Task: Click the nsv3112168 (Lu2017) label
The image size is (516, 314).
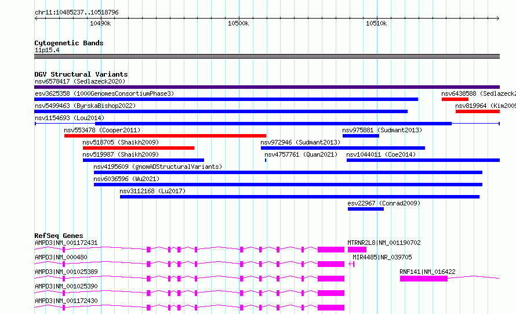Action: coord(152,191)
